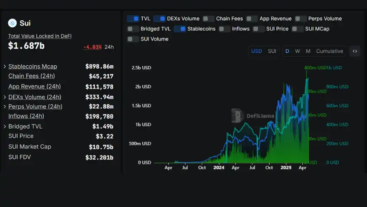
Task: Open the Stablecoins Mcap link
Action: tap(33, 67)
